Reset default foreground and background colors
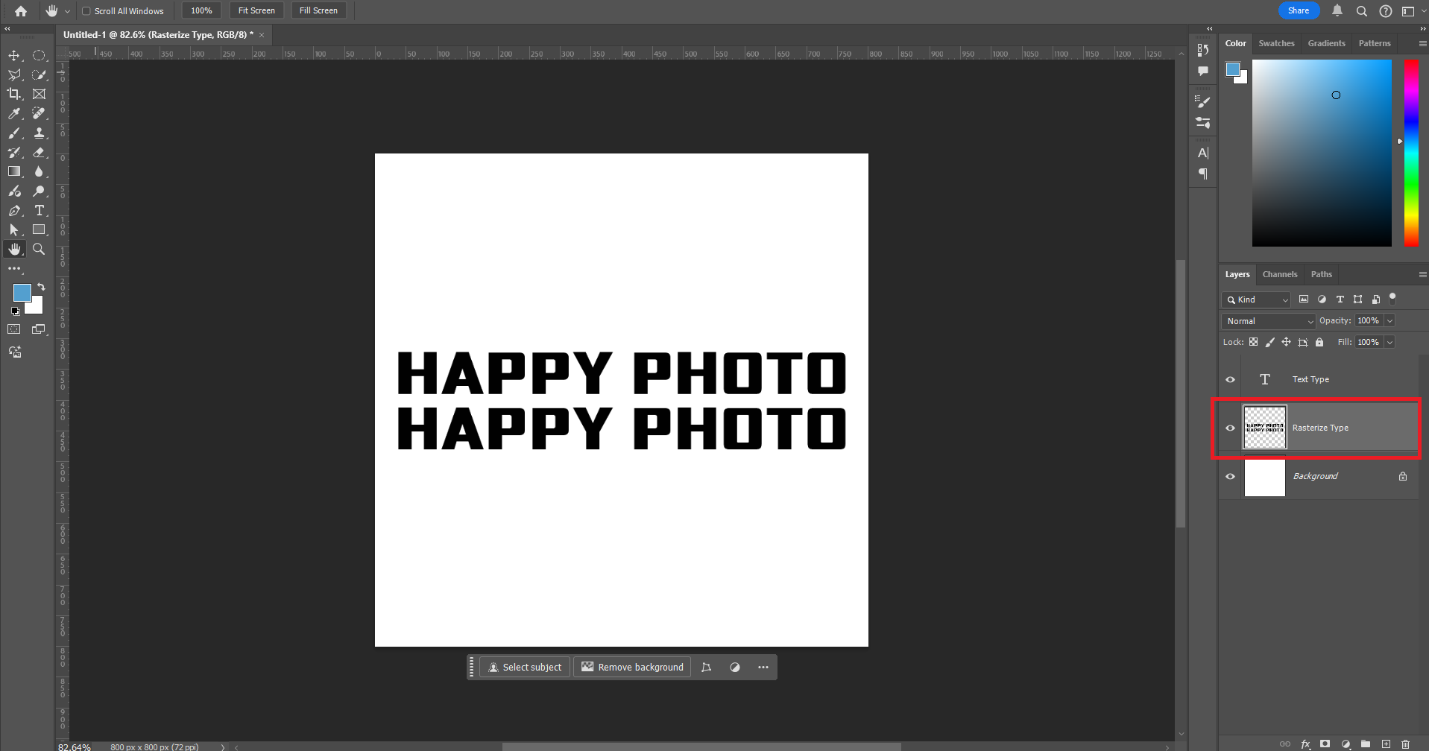Screen dimensions: 1429x751 [15, 311]
